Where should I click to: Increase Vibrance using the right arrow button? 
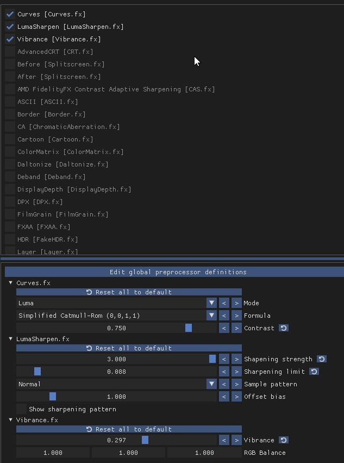point(236,440)
